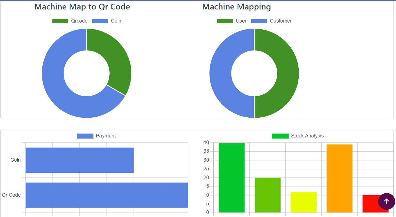Hide the User dataset legend item
This screenshot has height=217, width=396.
[241, 21]
